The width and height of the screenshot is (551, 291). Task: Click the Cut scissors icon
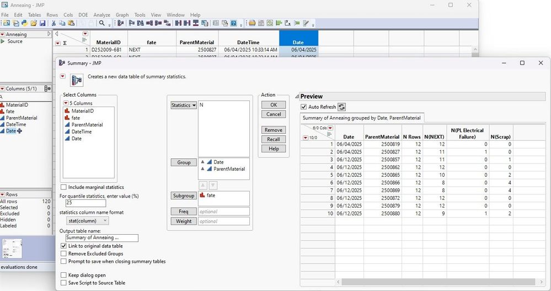[x=54, y=23]
